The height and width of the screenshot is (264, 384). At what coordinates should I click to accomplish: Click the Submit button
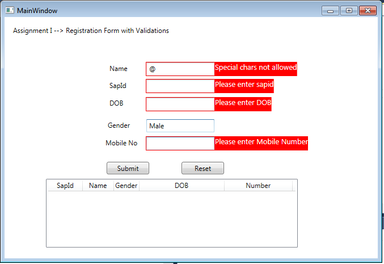tap(128, 168)
